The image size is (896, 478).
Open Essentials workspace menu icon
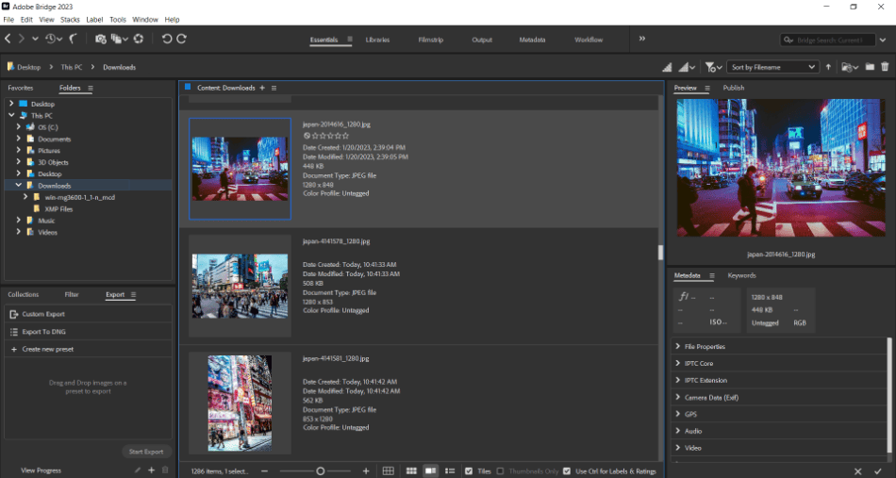pos(350,40)
